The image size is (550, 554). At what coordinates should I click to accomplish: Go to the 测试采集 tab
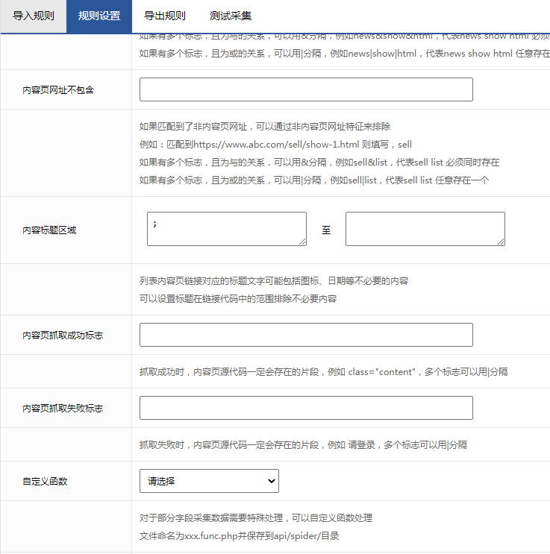[x=231, y=16]
